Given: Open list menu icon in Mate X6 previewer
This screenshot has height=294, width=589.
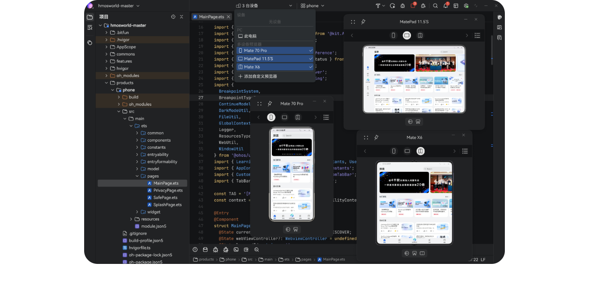Looking at the screenshot, I should (465, 151).
